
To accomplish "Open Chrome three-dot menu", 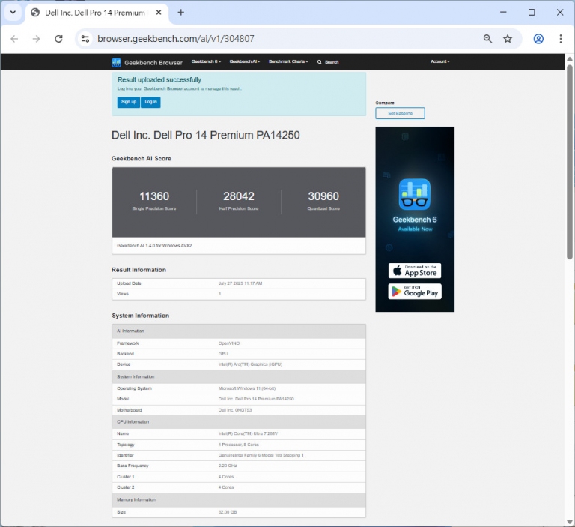I will [x=560, y=39].
